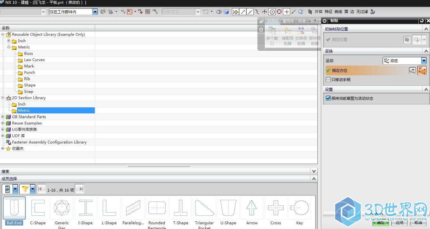Open the 多个窗口 multiple windows icon
Screen dimensions: 430x229
coord(272,36)
